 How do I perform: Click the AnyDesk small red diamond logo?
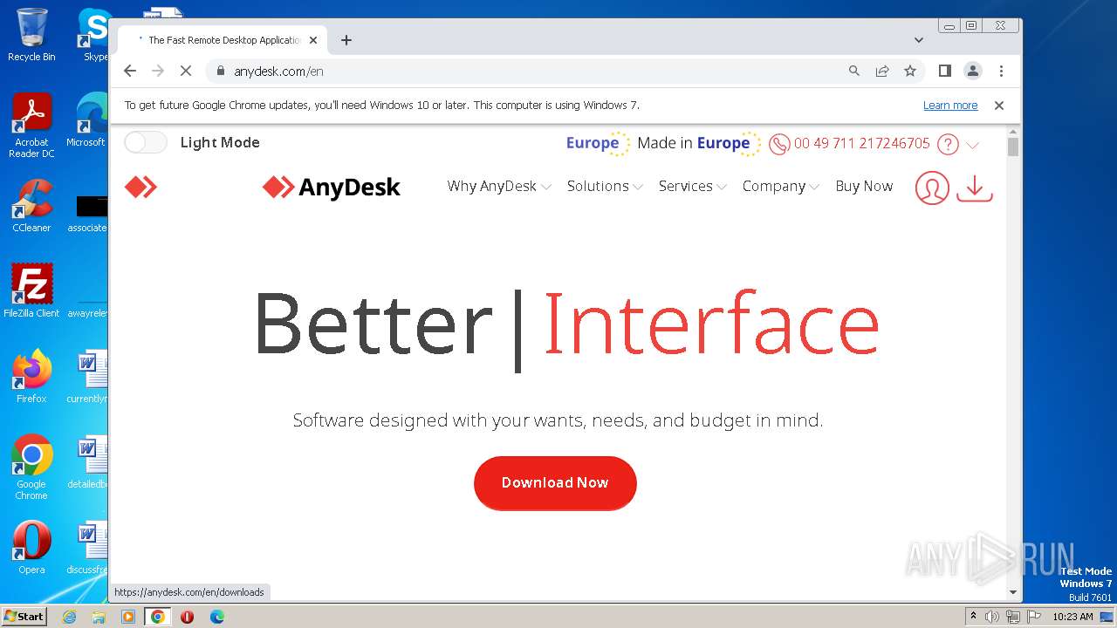click(x=140, y=187)
